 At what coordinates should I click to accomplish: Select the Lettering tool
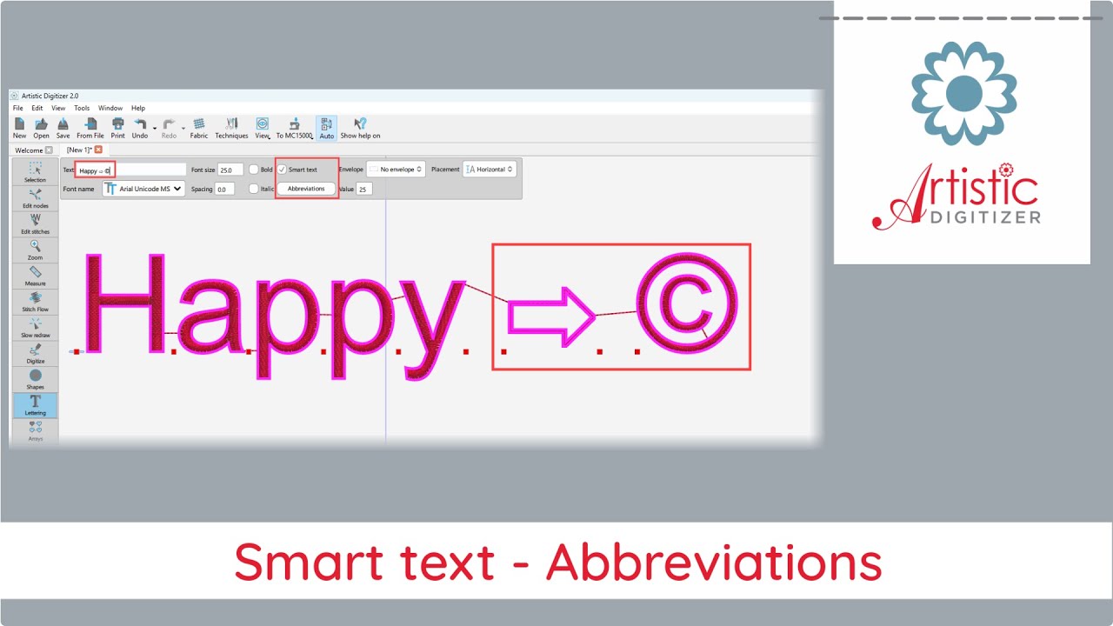pos(35,405)
